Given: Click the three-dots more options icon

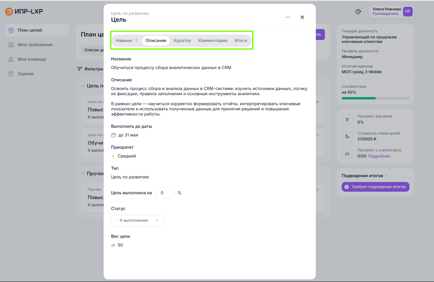Looking at the screenshot, I should (x=288, y=17).
